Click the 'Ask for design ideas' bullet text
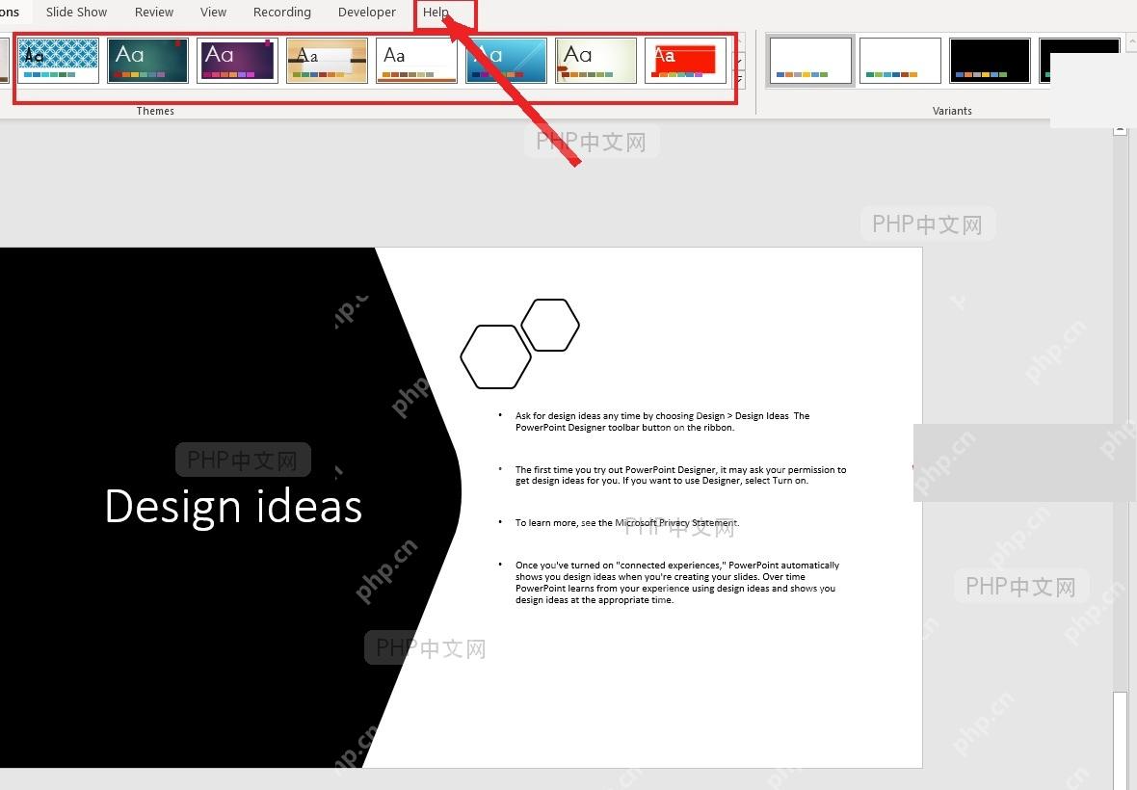Screen dimensions: 1137x790 (662, 421)
